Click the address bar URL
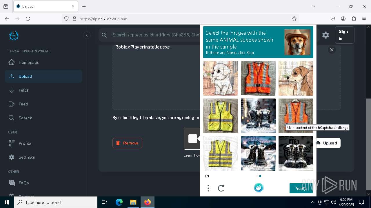The height and width of the screenshot is (208, 371). (x=103, y=19)
